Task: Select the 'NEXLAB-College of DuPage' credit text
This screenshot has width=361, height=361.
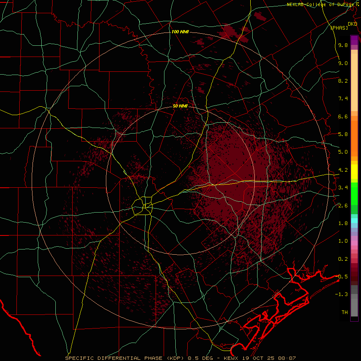Action: point(321,4)
